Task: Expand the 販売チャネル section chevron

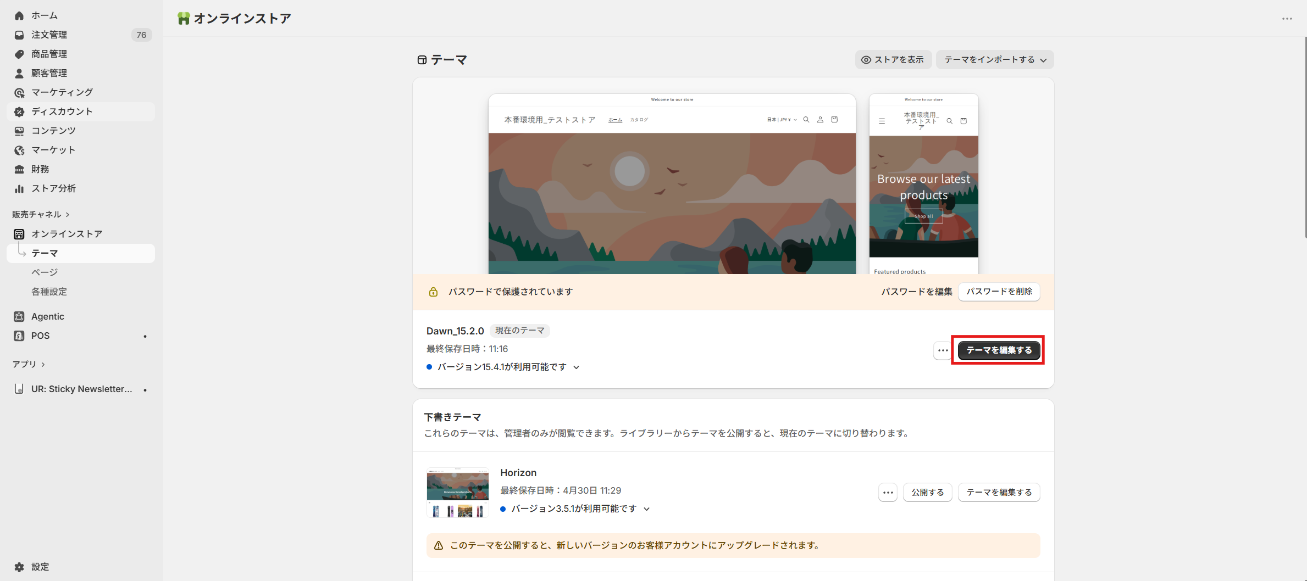Action: pos(68,215)
